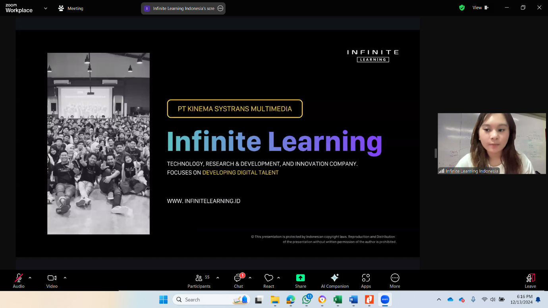Open Zoom AI Companion
Viewport: 548px width, 308px height.
pyautogui.click(x=334, y=280)
